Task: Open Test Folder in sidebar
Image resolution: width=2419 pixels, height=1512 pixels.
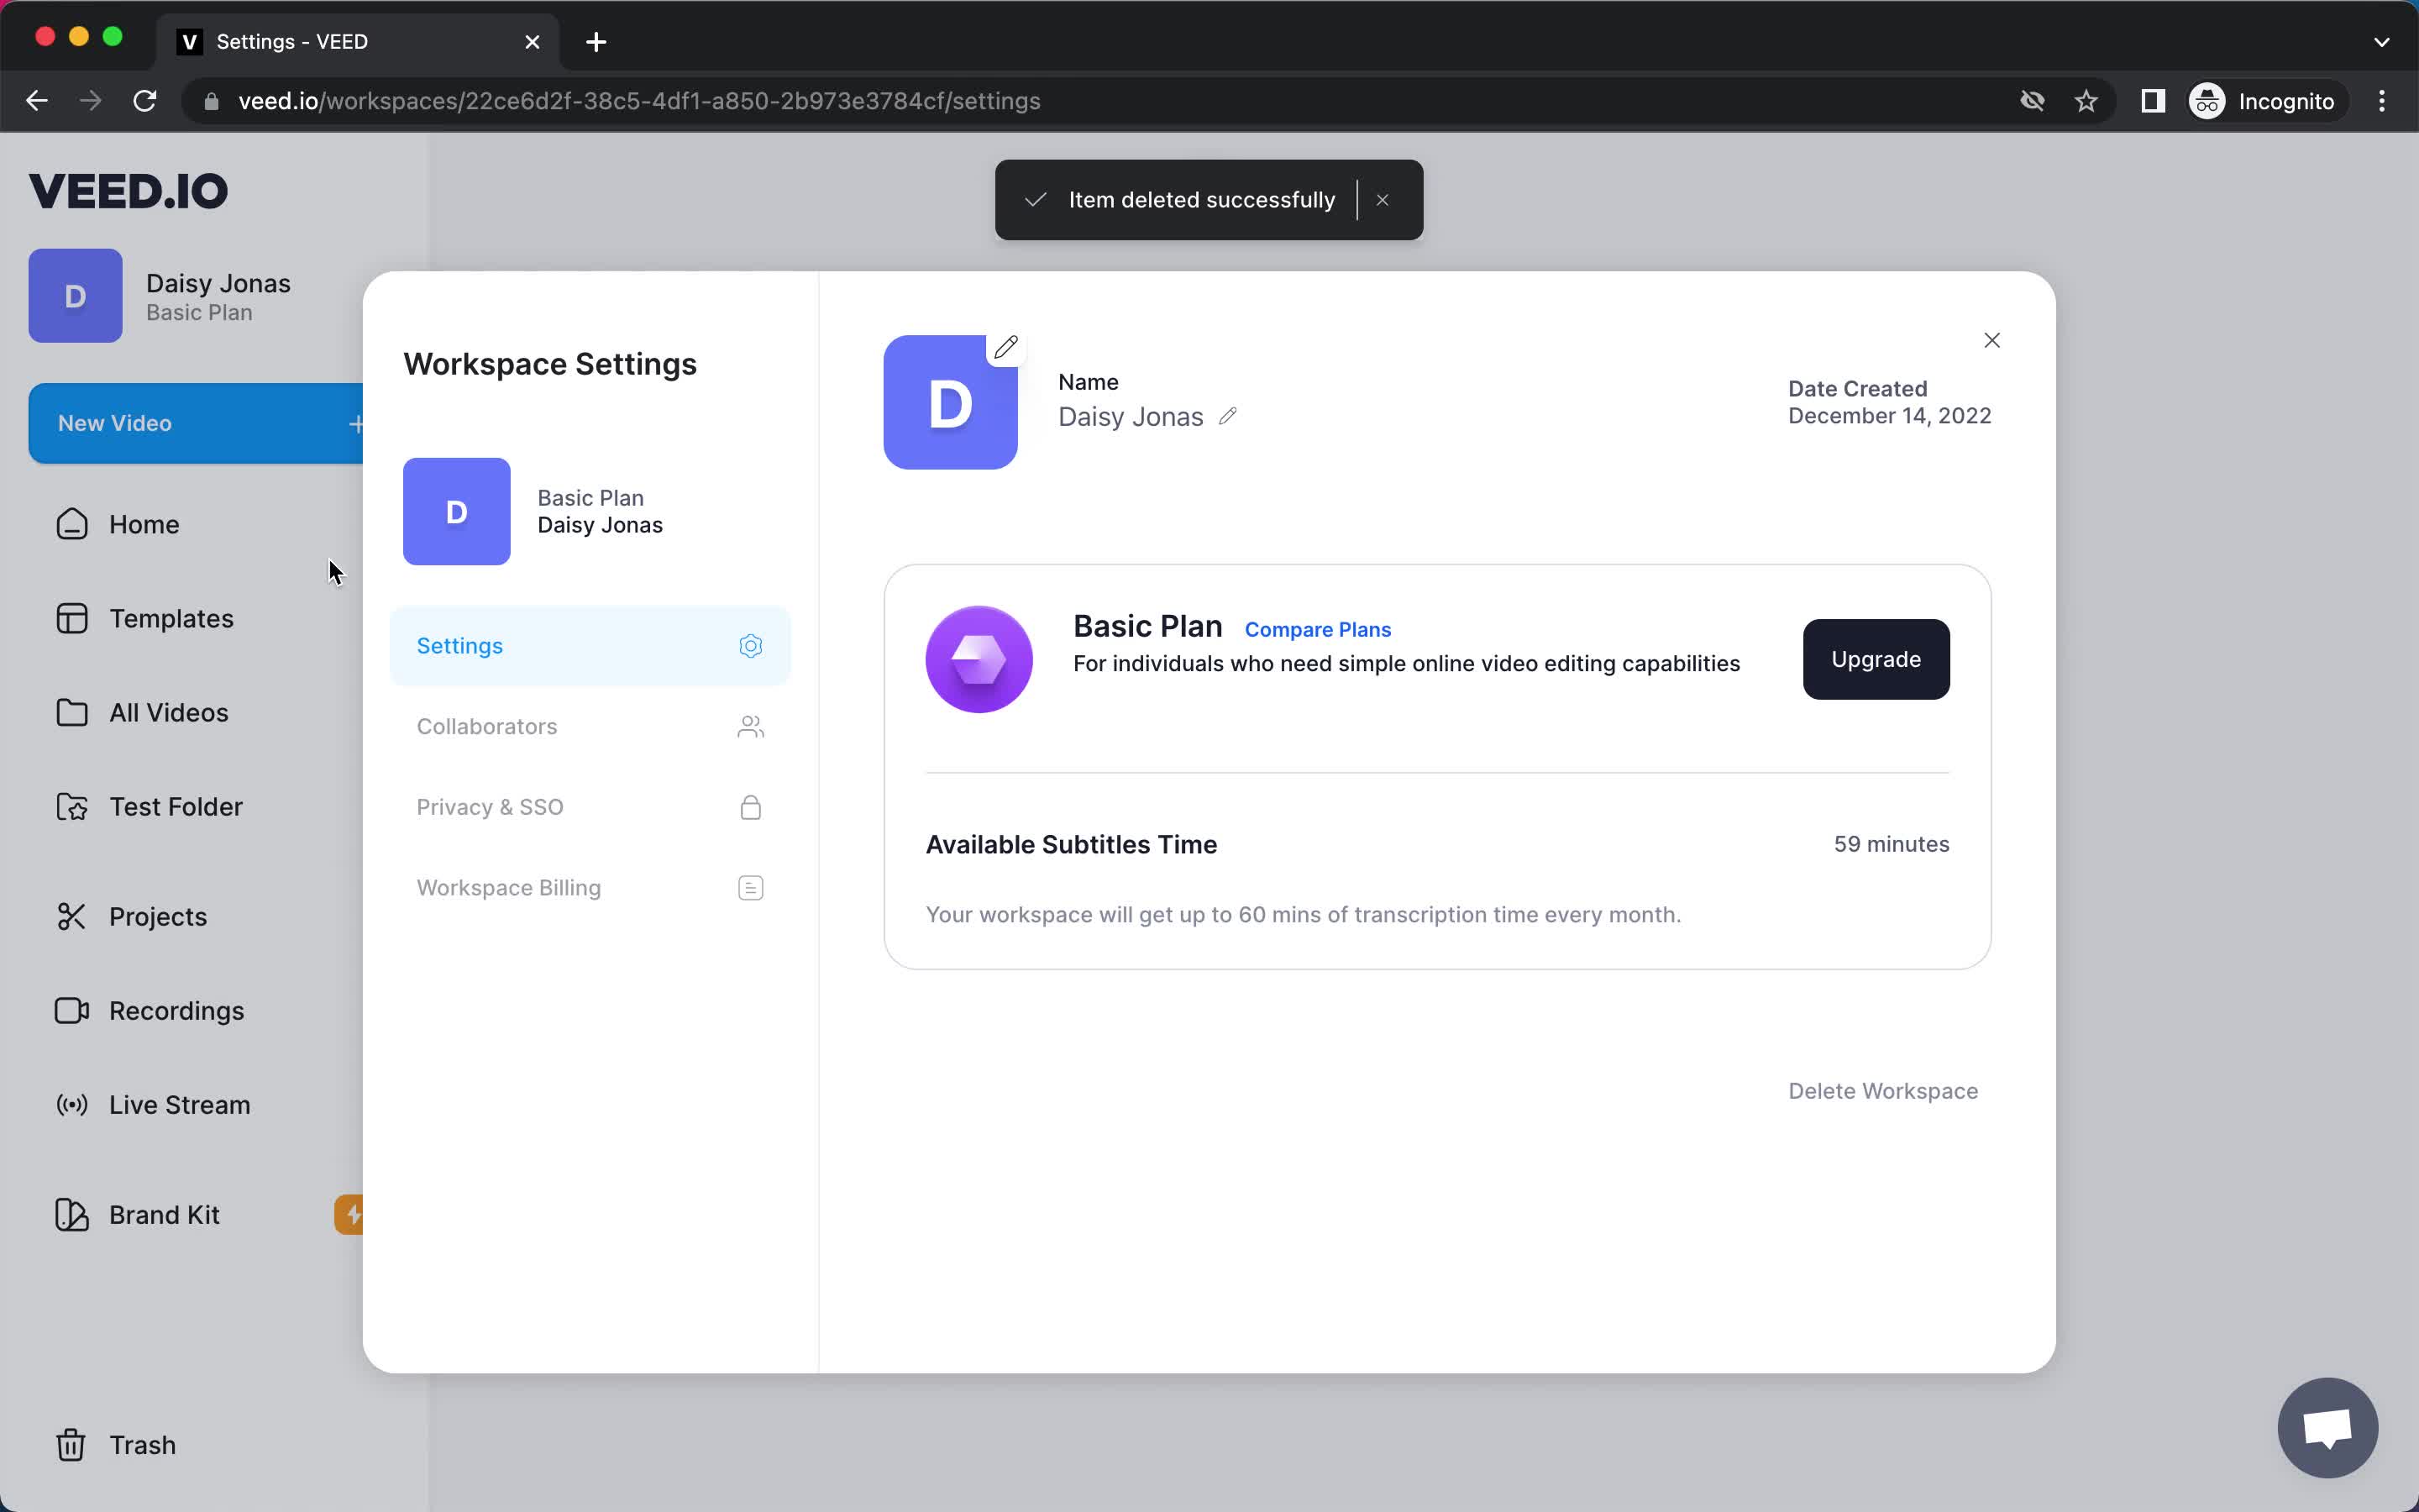Action: 175,806
